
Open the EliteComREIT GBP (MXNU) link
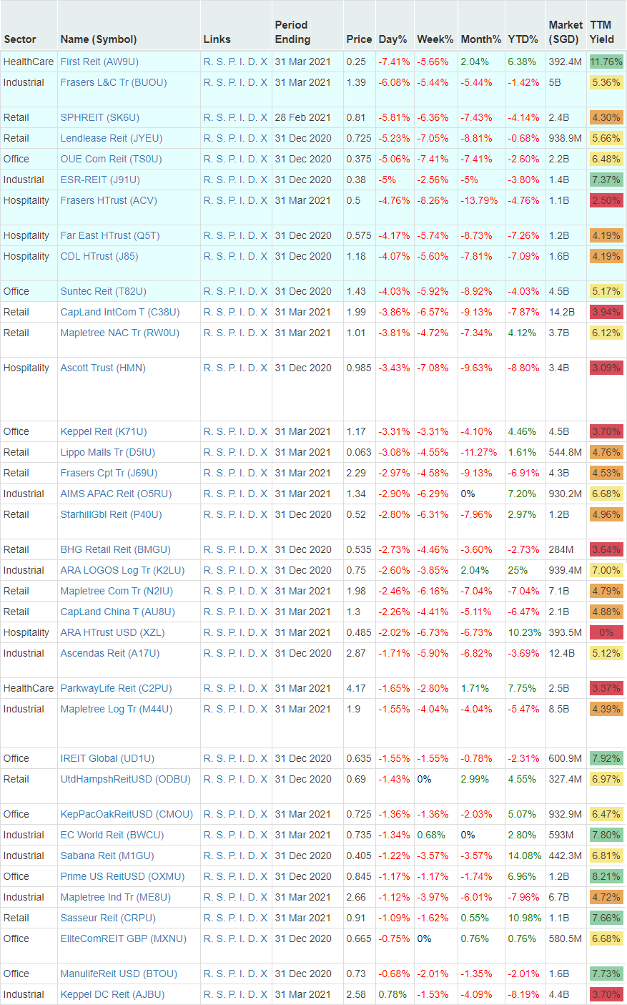click(124, 938)
